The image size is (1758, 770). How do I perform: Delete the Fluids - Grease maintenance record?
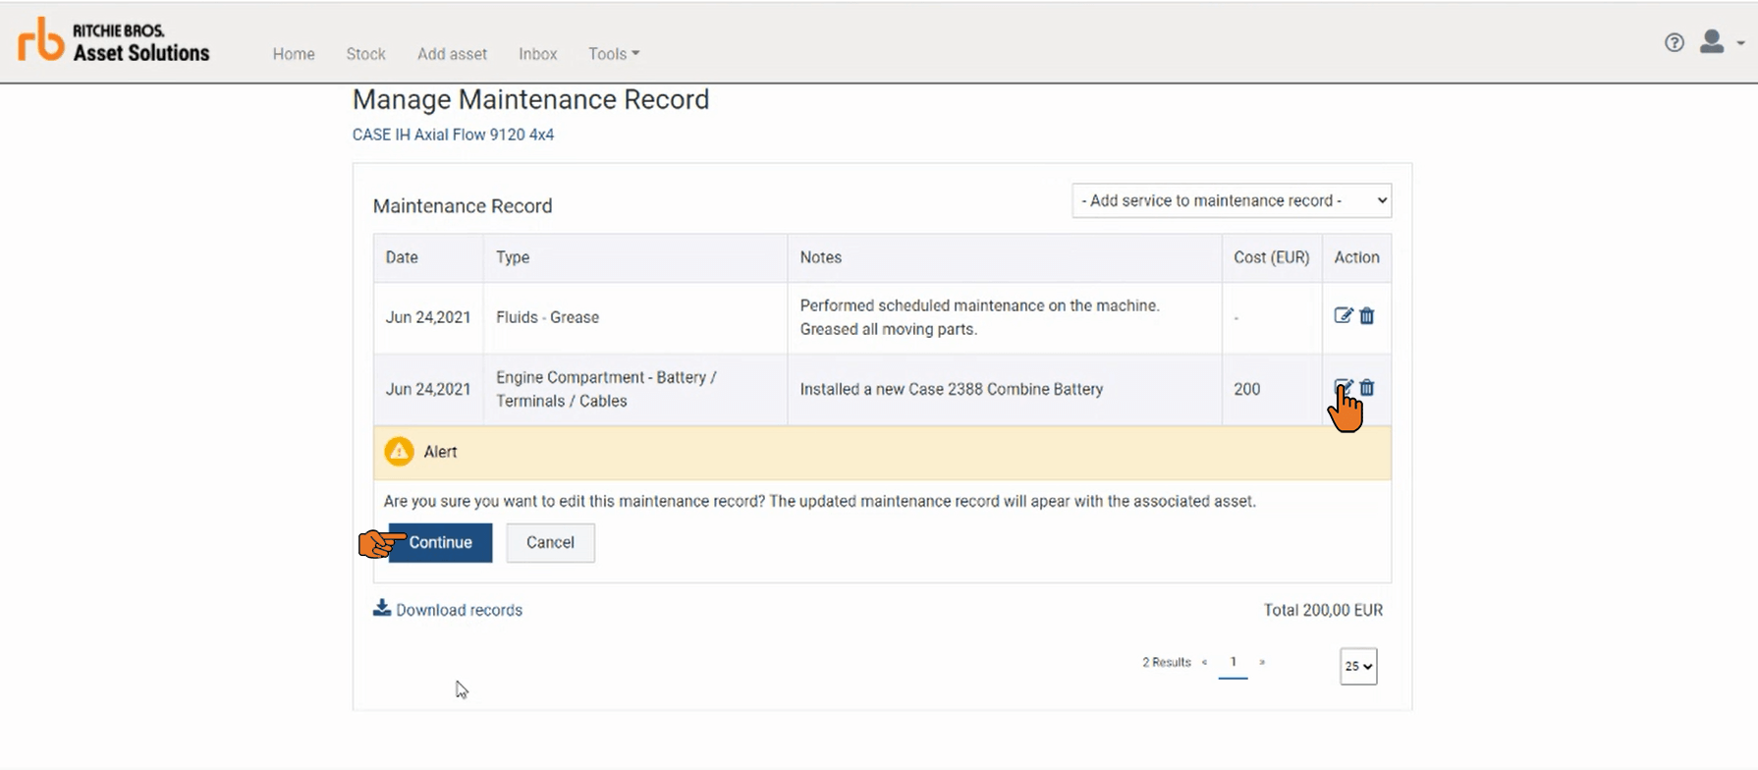[1367, 315]
